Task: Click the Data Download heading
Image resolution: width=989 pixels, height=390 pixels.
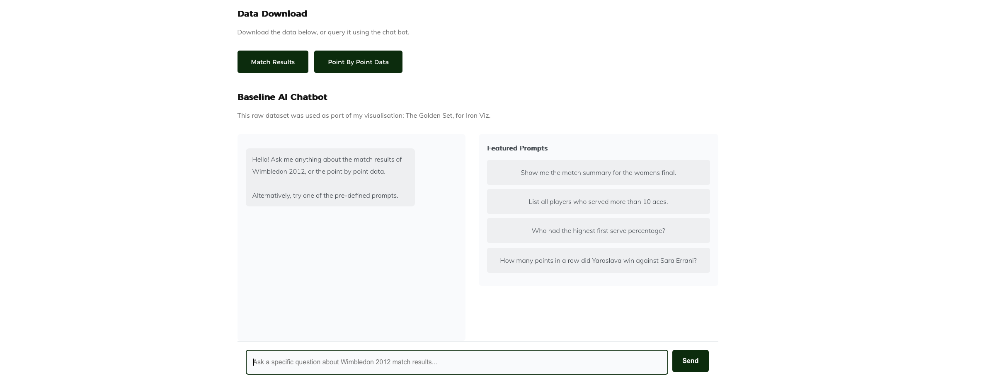Action: pos(272,14)
